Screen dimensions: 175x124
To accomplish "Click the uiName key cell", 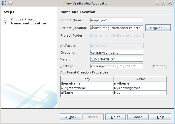I will [87, 93].
